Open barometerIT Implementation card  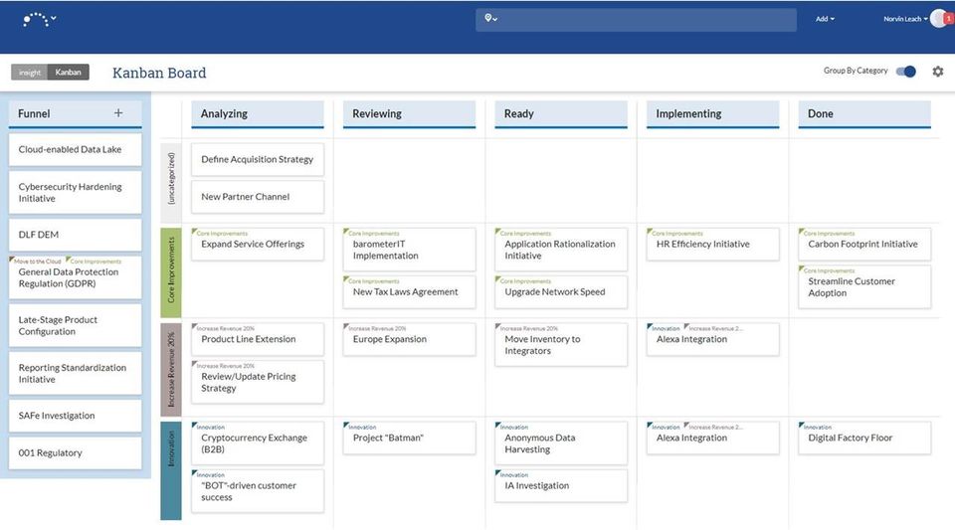(x=409, y=250)
